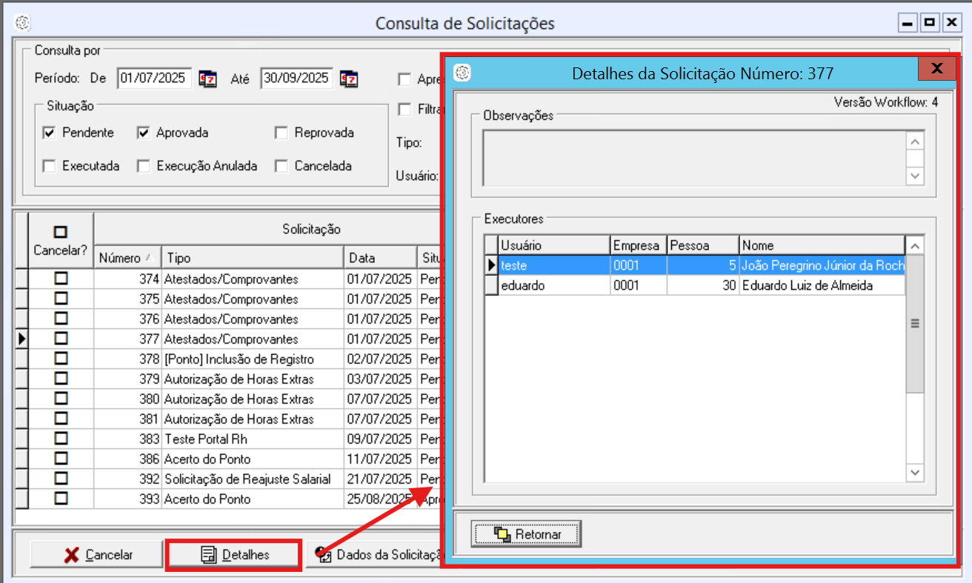Uncheck the Aprovada situation checkbox
Image resolution: width=972 pixels, height=583 pixels.
point(144,133)
